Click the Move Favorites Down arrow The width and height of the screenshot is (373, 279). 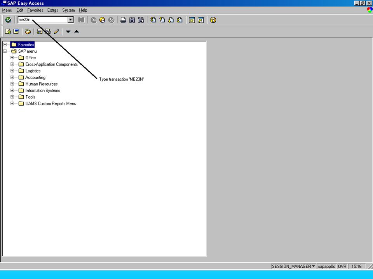pyautogui.click(x=68, y=31)
